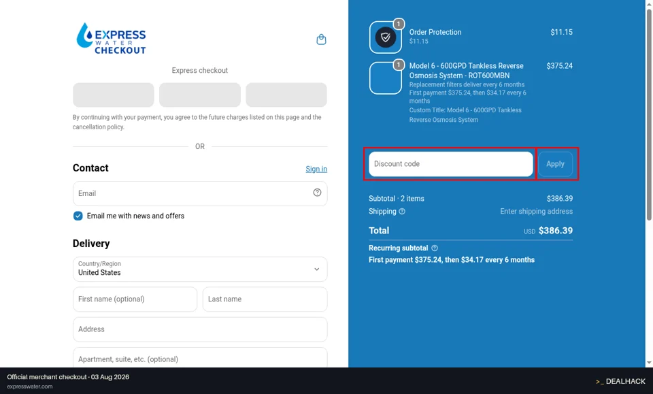Click the third express checkout button
653x394 pixels.
[x=286, y=95]
